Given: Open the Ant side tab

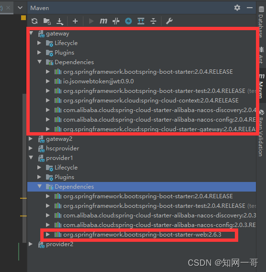Looking at the screenshot, I should pos(261,55).
